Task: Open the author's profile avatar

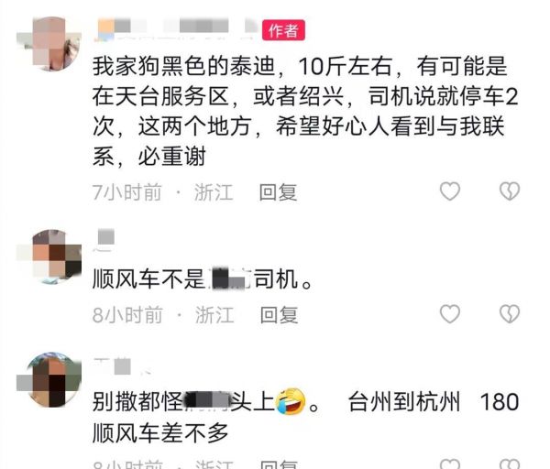Action: 49,43
